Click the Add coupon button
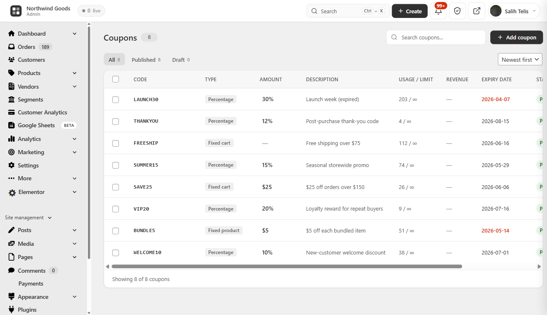The image size is (547, 315). [x=516, y=37]
